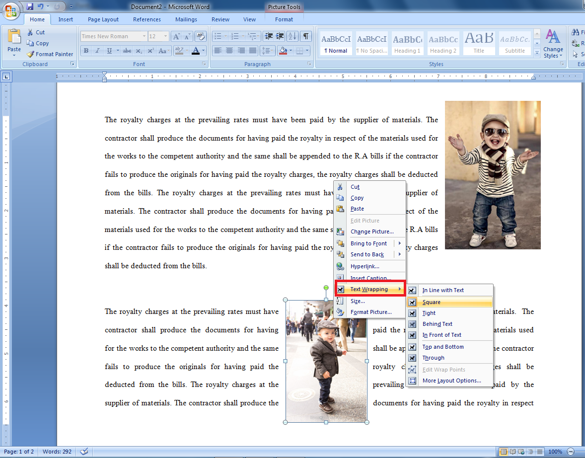Select Format Picture... in context menu
Screen dimensions: 585x458
[x=370, y=312]
